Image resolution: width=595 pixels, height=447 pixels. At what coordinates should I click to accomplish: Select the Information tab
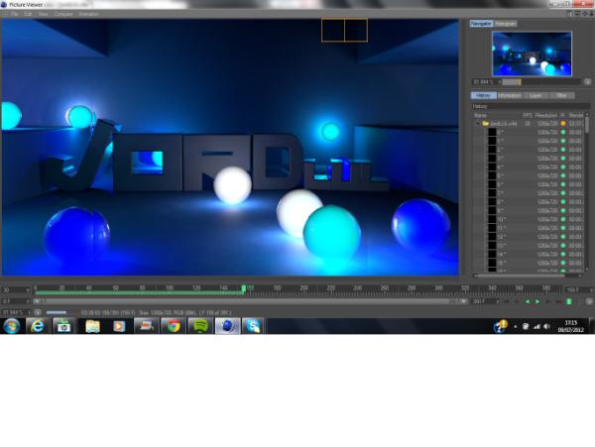(x=510, y=95)
